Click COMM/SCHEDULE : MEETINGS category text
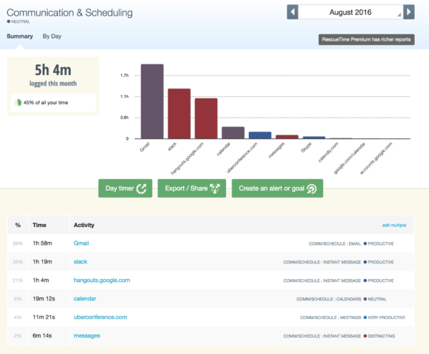This screenshot has width=429, height=354. [x=330, y=318]
